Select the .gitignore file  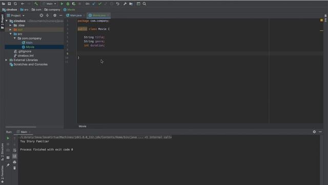23,51
